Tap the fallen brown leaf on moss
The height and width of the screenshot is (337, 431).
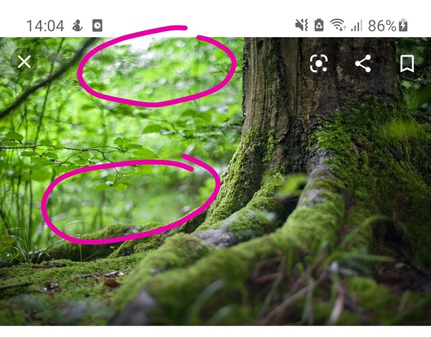tap(112, 283)
